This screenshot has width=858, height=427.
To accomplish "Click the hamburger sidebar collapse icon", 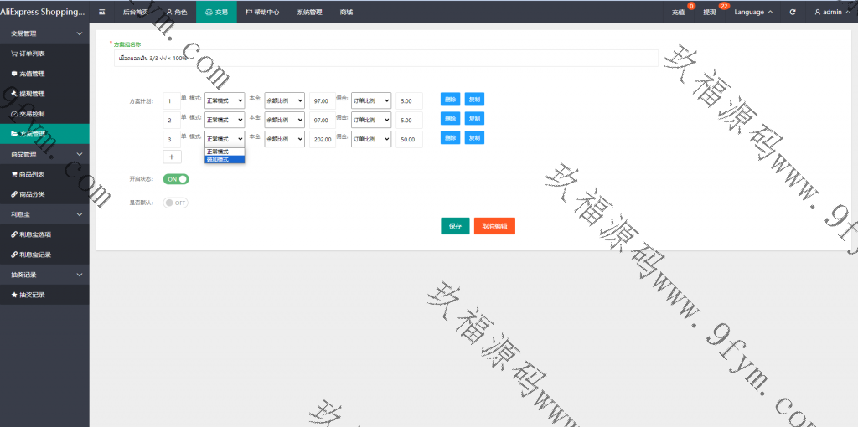I will 101,12.
